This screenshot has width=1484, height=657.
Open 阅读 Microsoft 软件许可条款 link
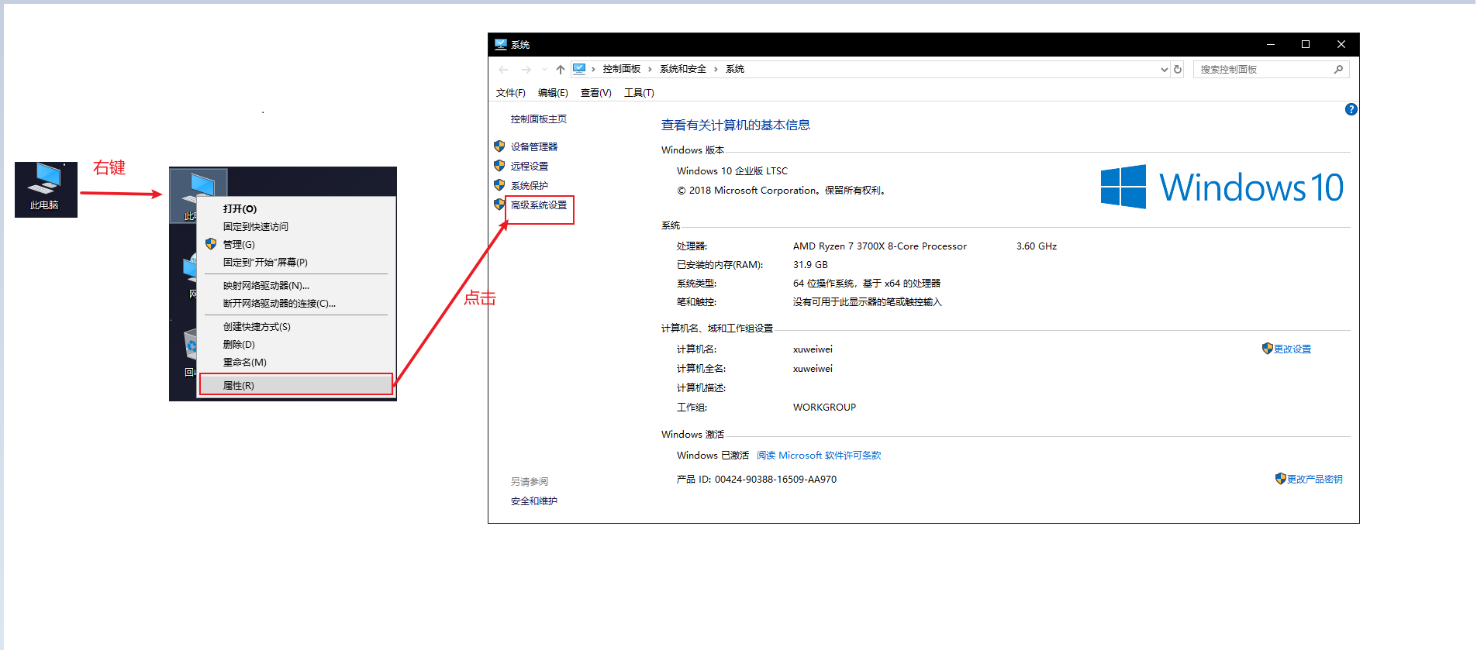point(819,455)
